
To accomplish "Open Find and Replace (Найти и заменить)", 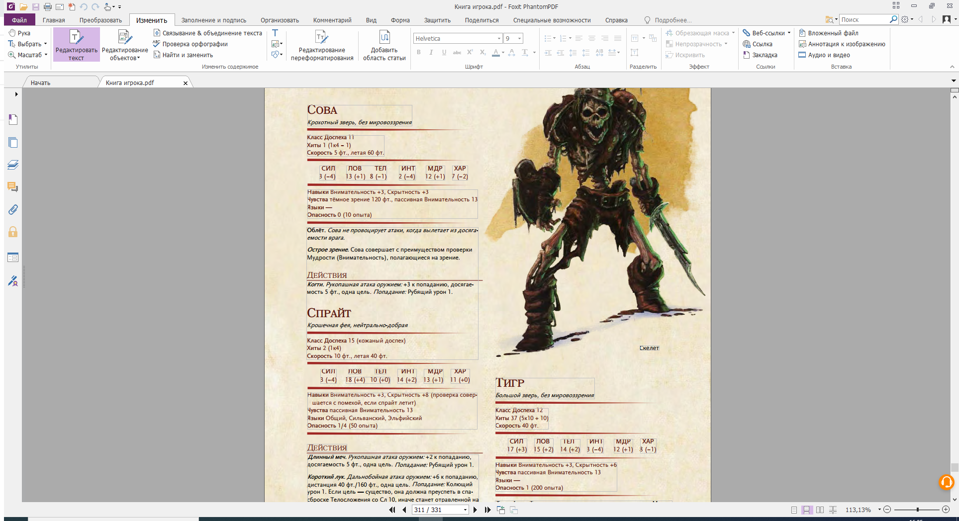I will 183,55.
